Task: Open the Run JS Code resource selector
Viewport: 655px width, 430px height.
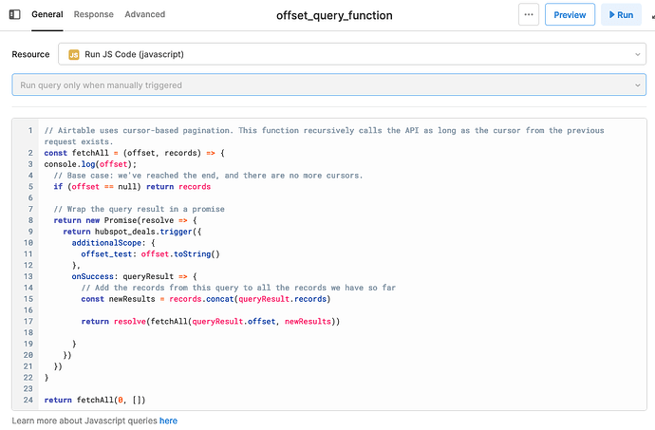Action: [x=352, y=54]
